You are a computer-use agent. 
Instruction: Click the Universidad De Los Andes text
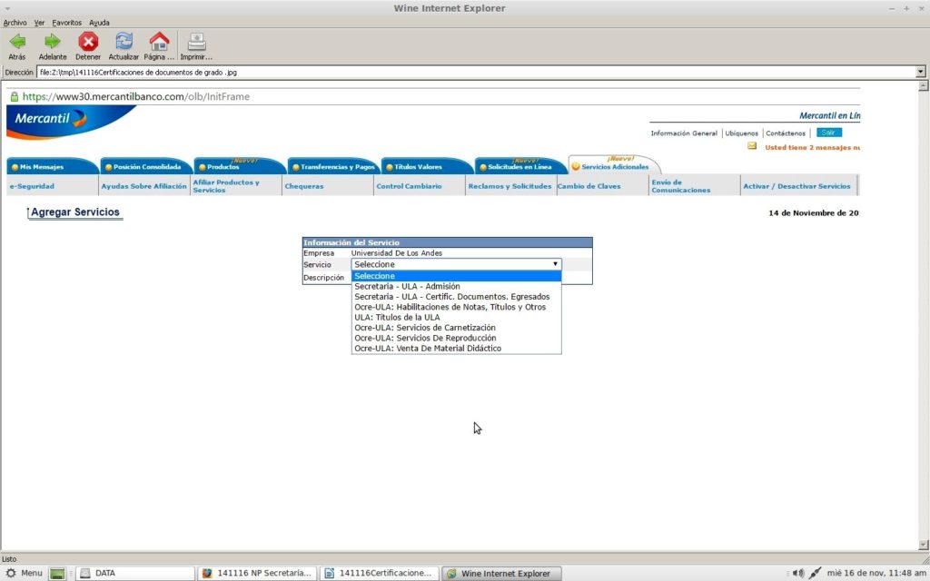(397, 253)
